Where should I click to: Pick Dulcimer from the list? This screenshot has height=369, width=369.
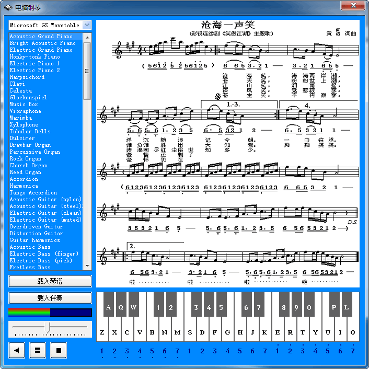(46, 139)
